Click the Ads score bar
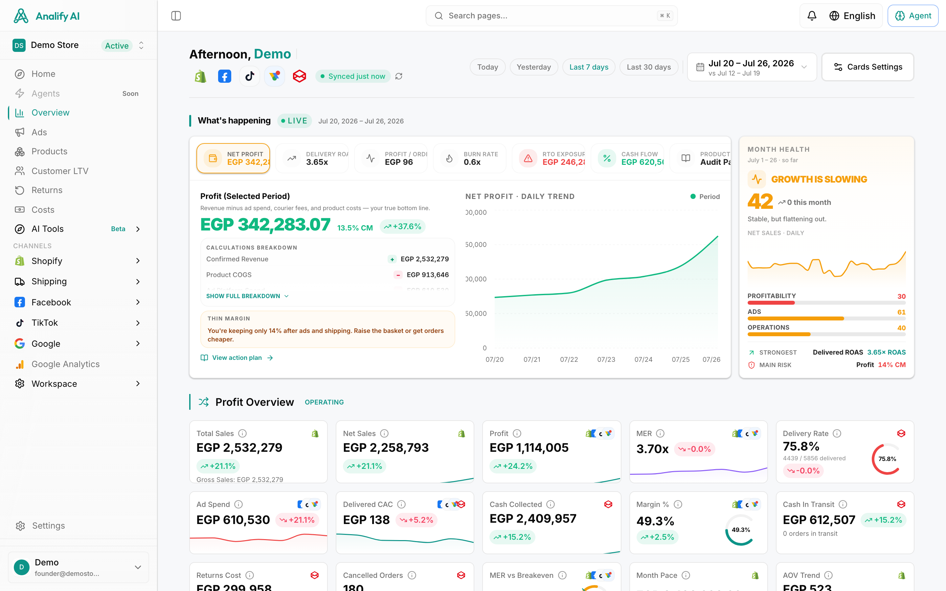 (826, 318)
